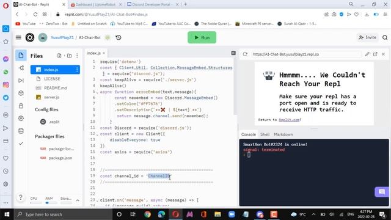Open the LICENSE file

click(x=52, y=79)
